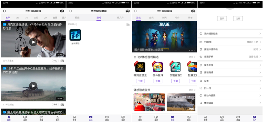Tap VR mode icon on the 推荐 screen

point(62,11)
